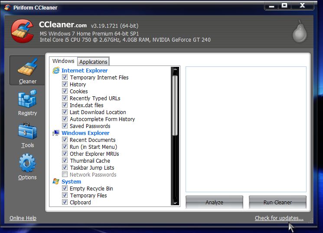This screenshot has height=233, width=323.
Task: Click the System category Windows flag icon
Action: click(x=56, y=181)
